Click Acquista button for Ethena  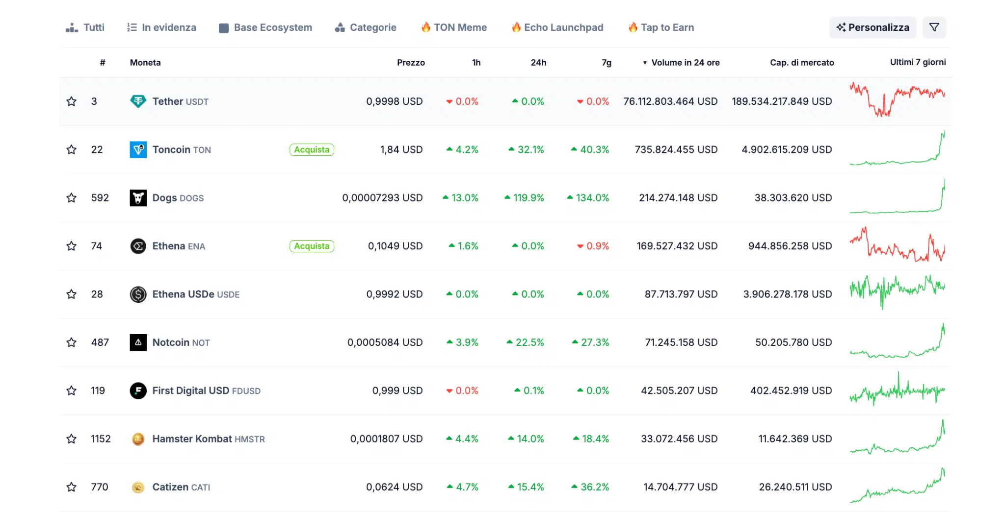[312, 246]
